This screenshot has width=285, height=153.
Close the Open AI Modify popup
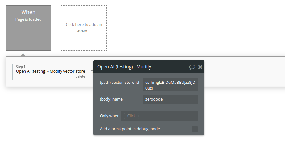(x=200, y=67)
